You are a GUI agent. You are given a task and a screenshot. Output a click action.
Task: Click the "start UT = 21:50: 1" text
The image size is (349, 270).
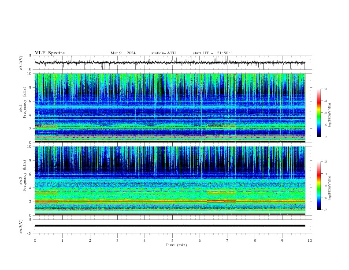pos(213,53)
